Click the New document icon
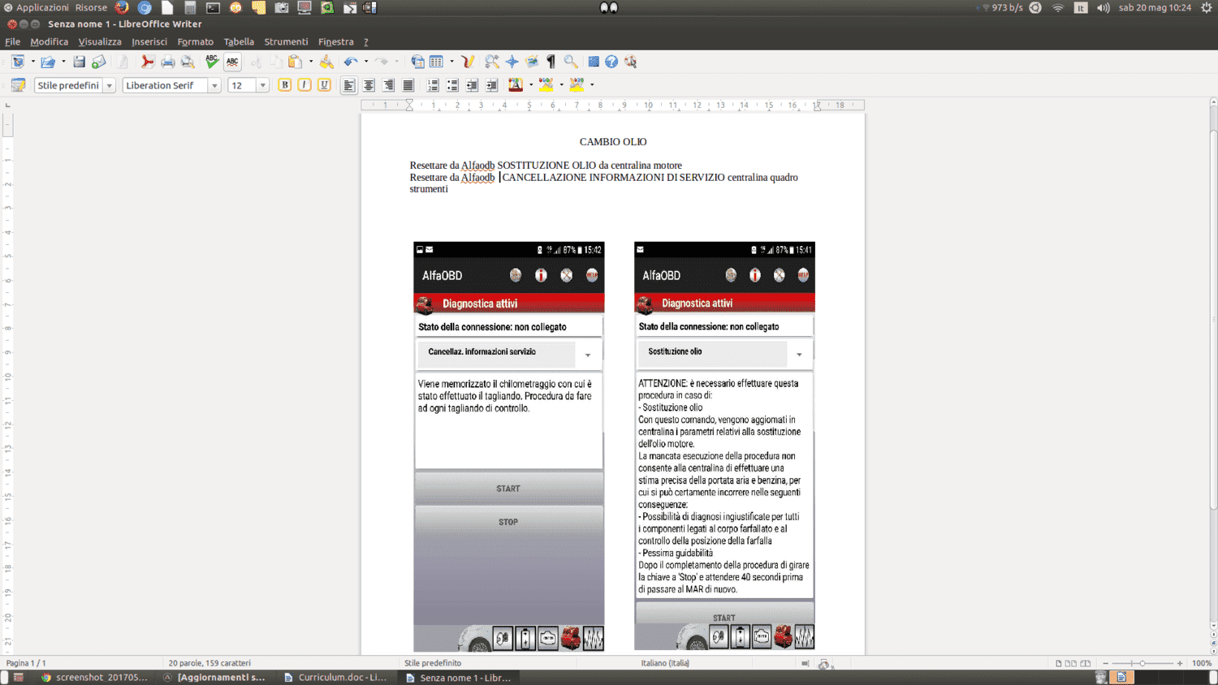1218x685 pixels. tap(18, 62)
